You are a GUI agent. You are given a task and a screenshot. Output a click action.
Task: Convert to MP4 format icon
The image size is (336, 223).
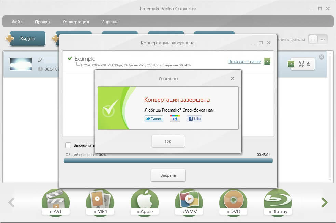[100, 202]
